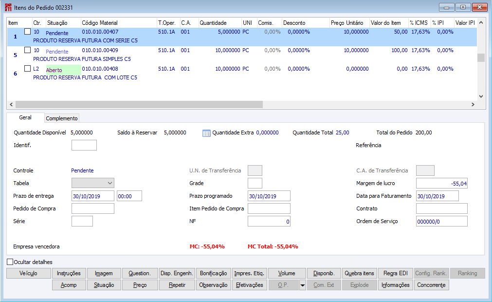Image resolution: width=492 pixels, height=302 pixels.
Task: Open Quebra itens
Action: [358, 273]
